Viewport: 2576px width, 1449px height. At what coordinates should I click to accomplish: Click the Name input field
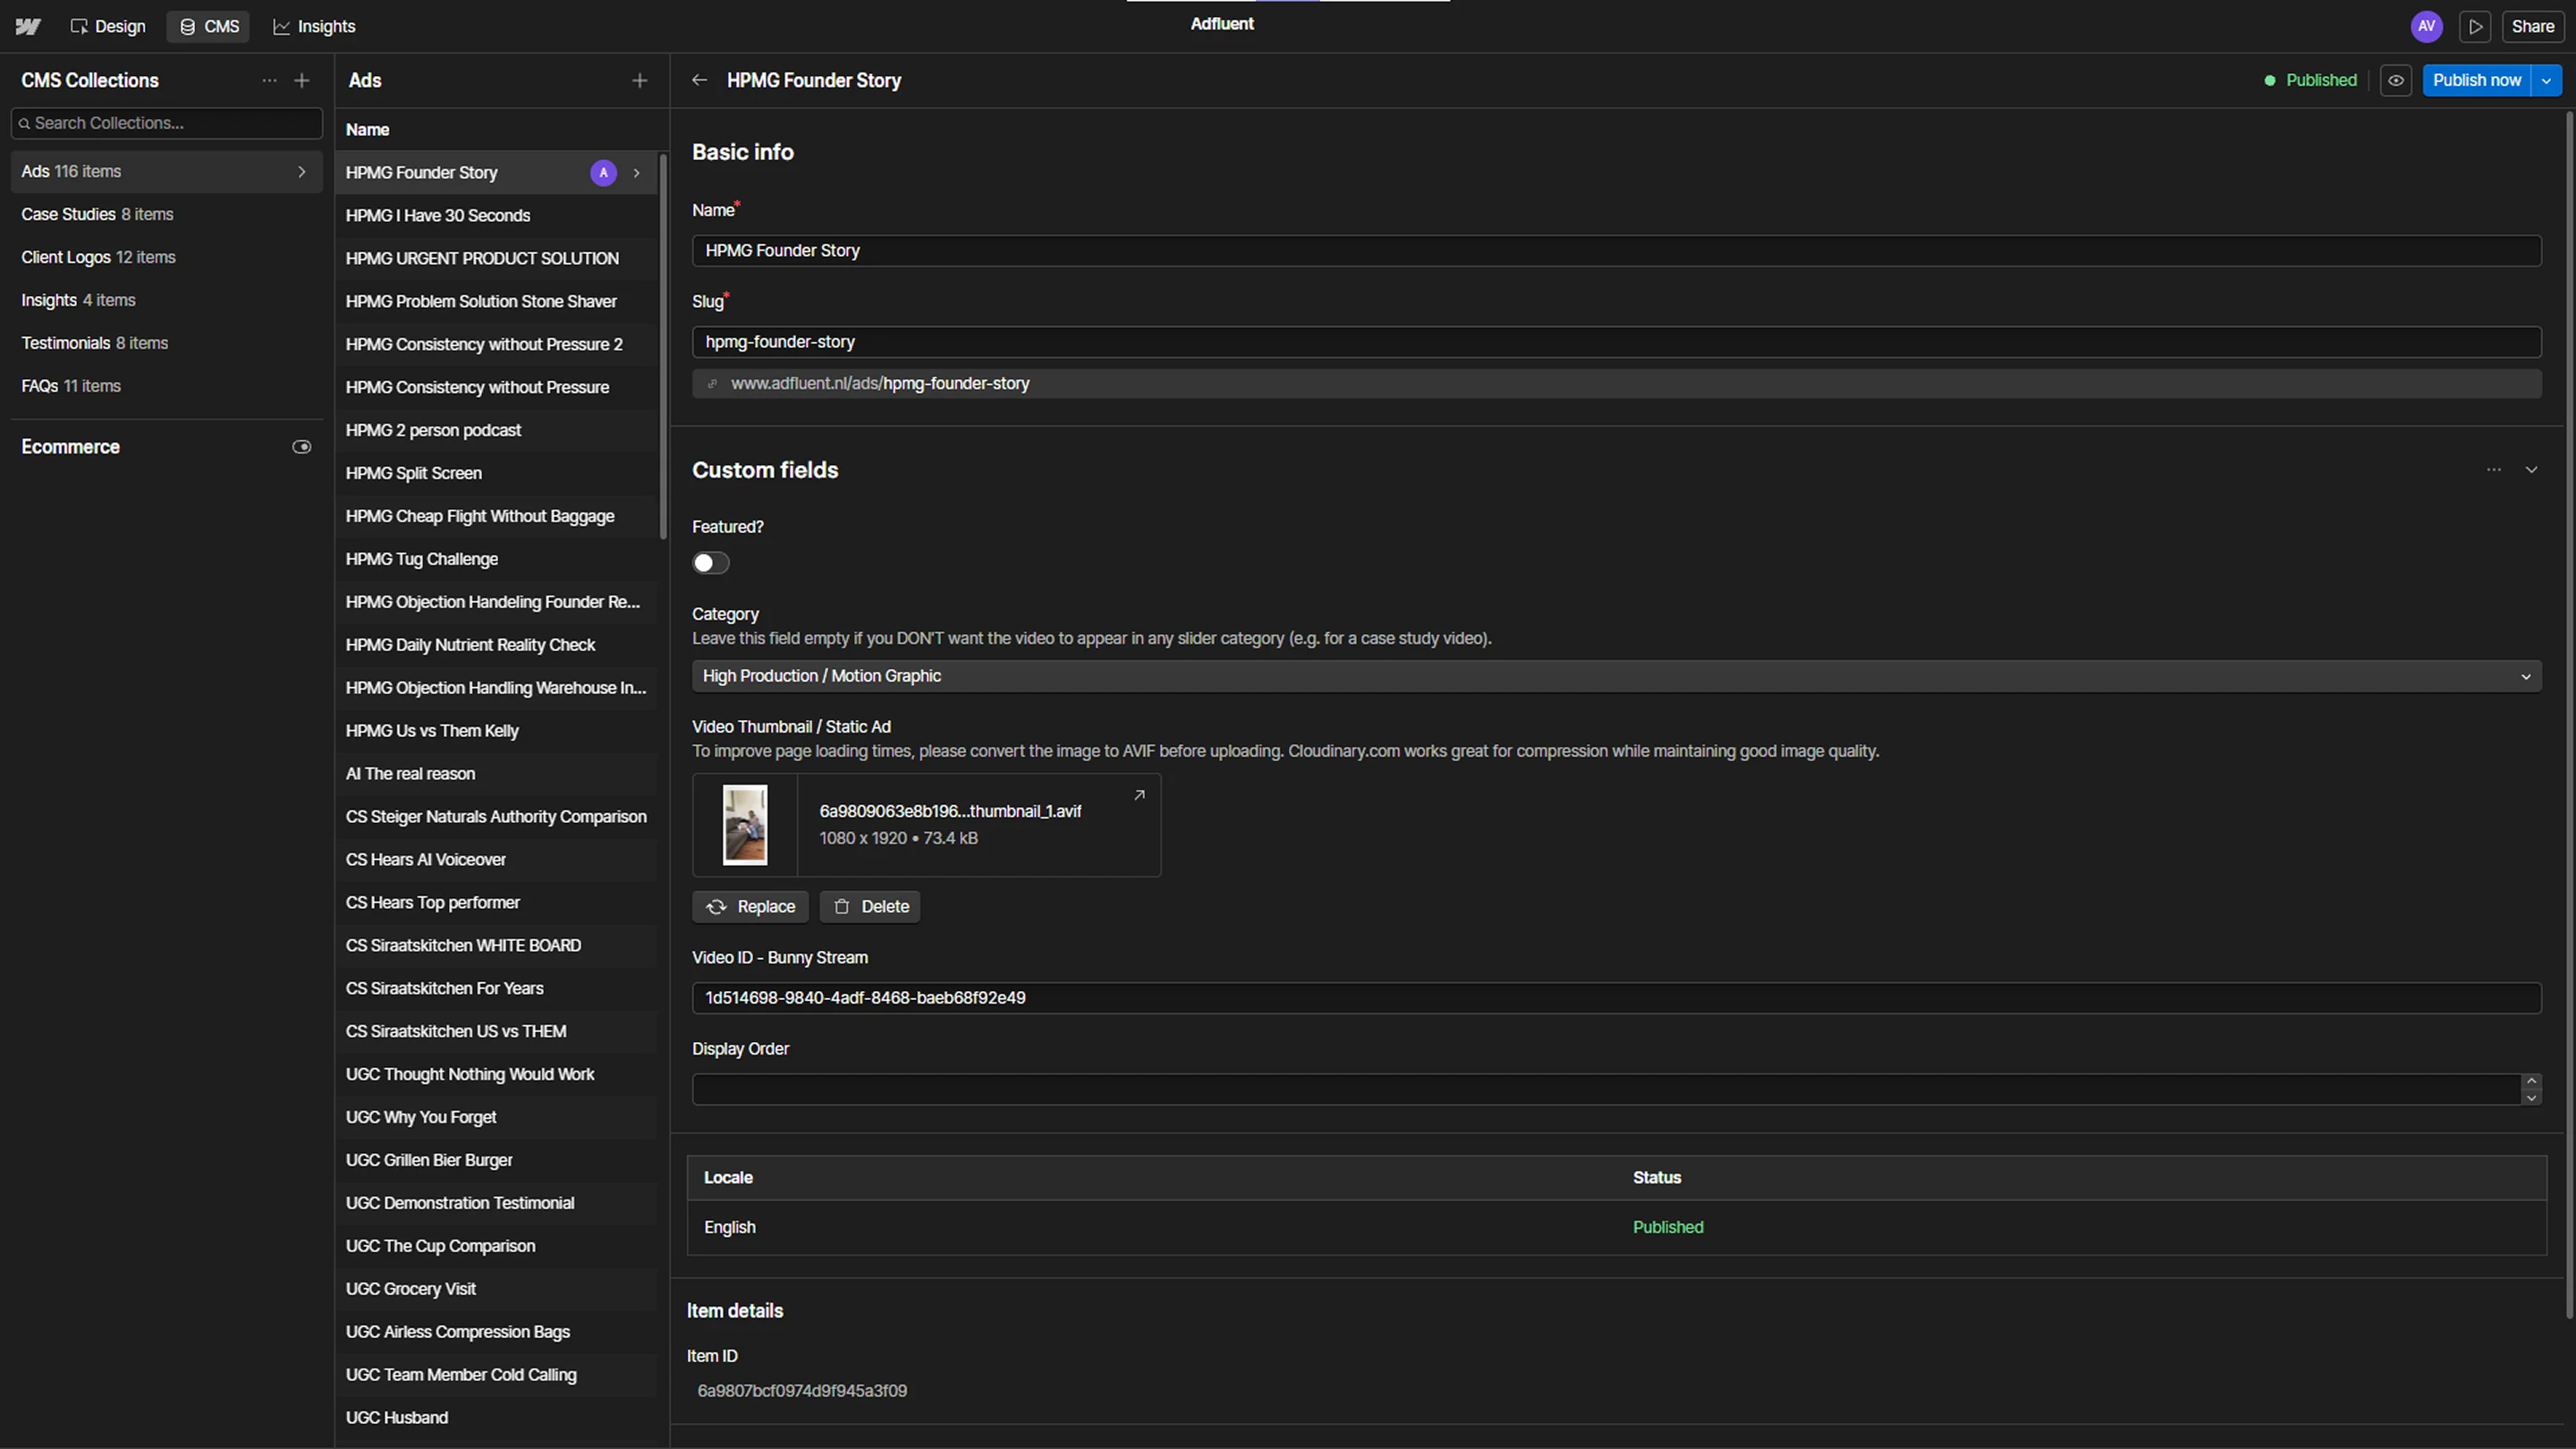[x=1616, y=251]
